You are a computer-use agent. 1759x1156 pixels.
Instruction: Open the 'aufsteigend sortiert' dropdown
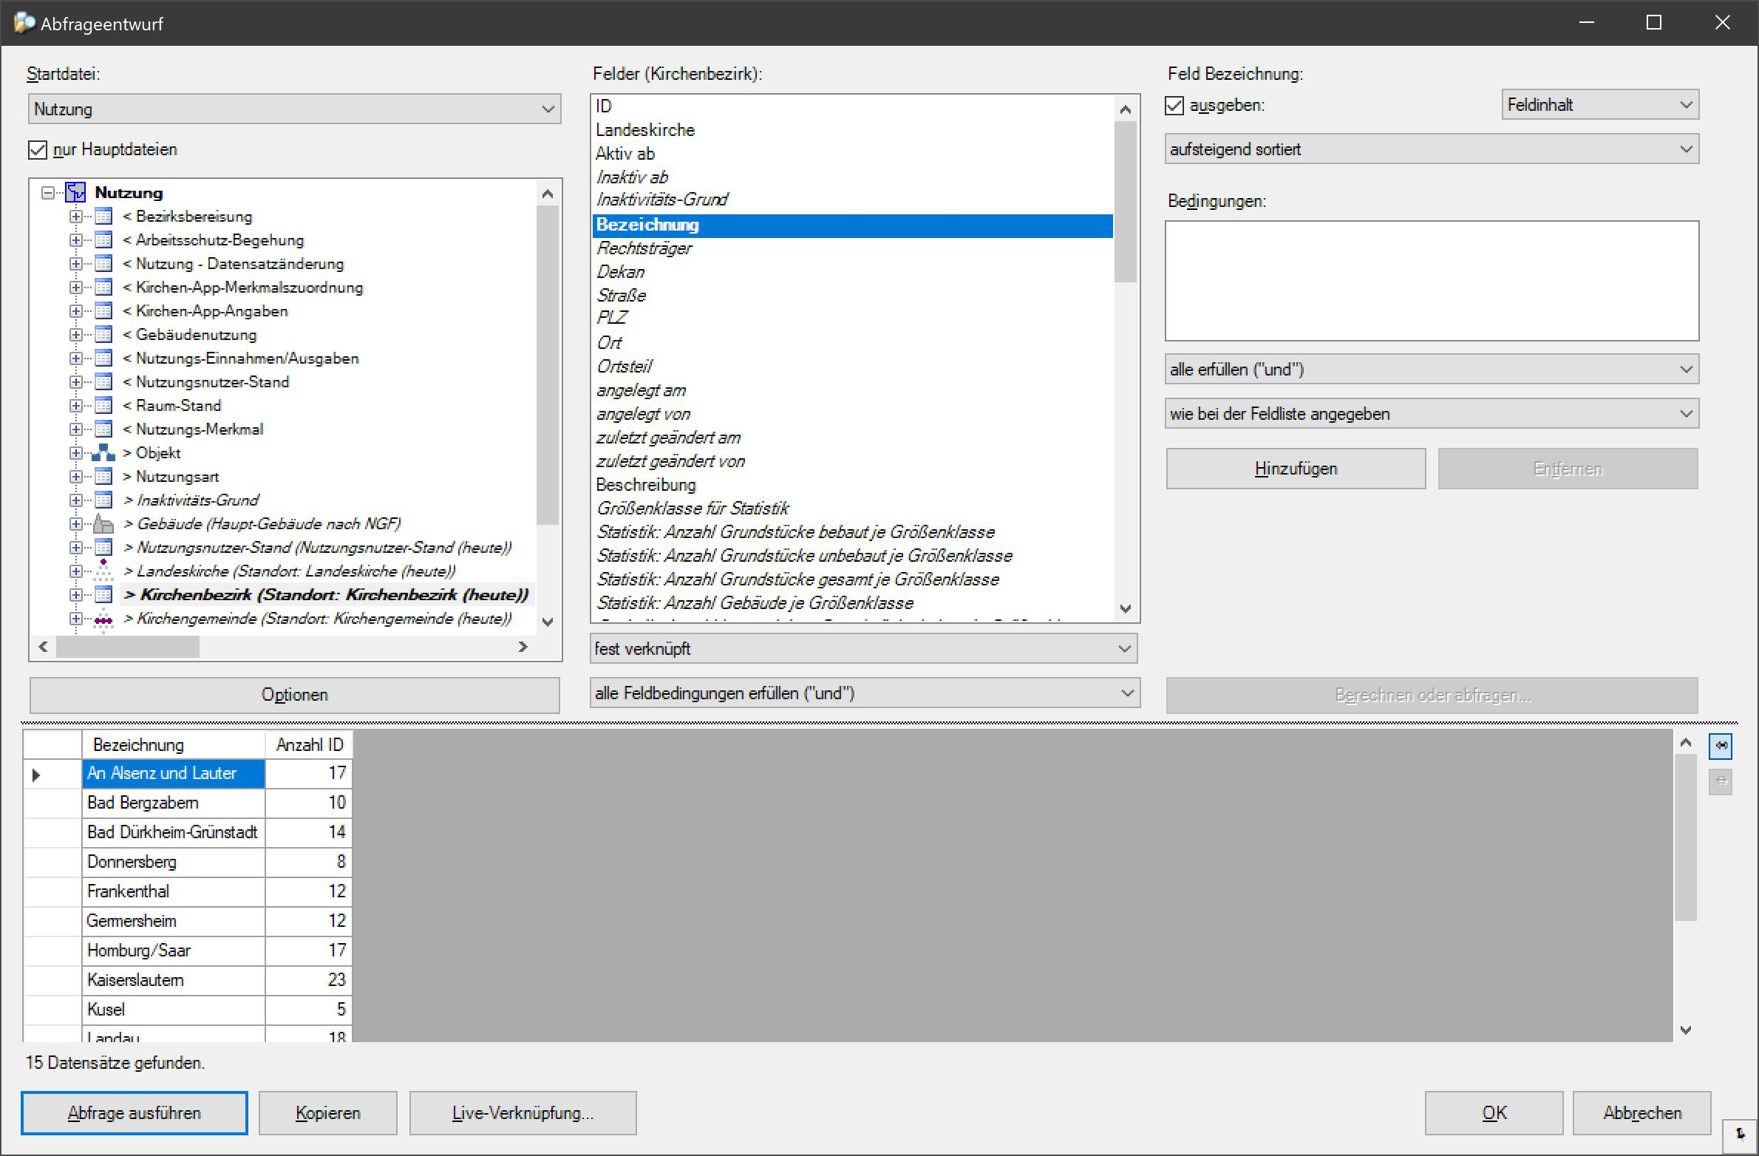pos(1432,149)
